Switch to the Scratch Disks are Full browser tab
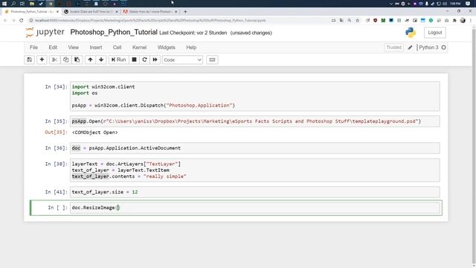476x268 pixels. click(91, 12)
